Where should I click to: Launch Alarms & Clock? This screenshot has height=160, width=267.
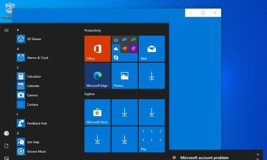pyautogui.click(x=32, y=58)
